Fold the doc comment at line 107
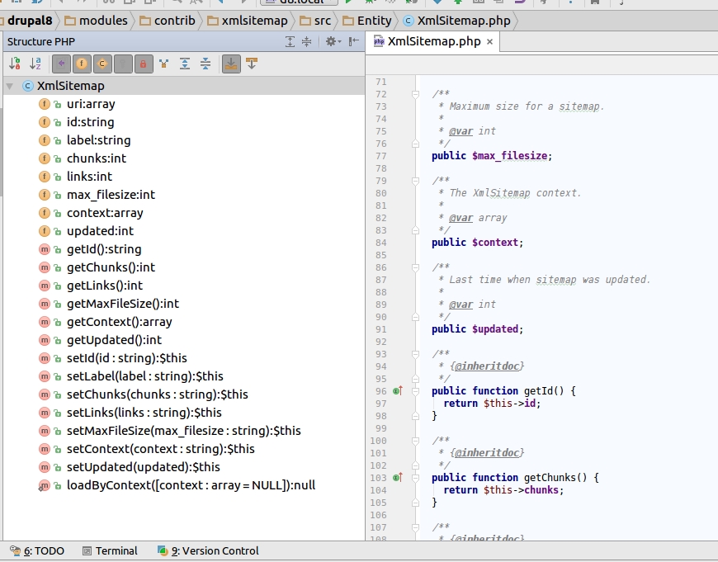Image resolution: width=718 pixels, height=562 pixels. 415,527
